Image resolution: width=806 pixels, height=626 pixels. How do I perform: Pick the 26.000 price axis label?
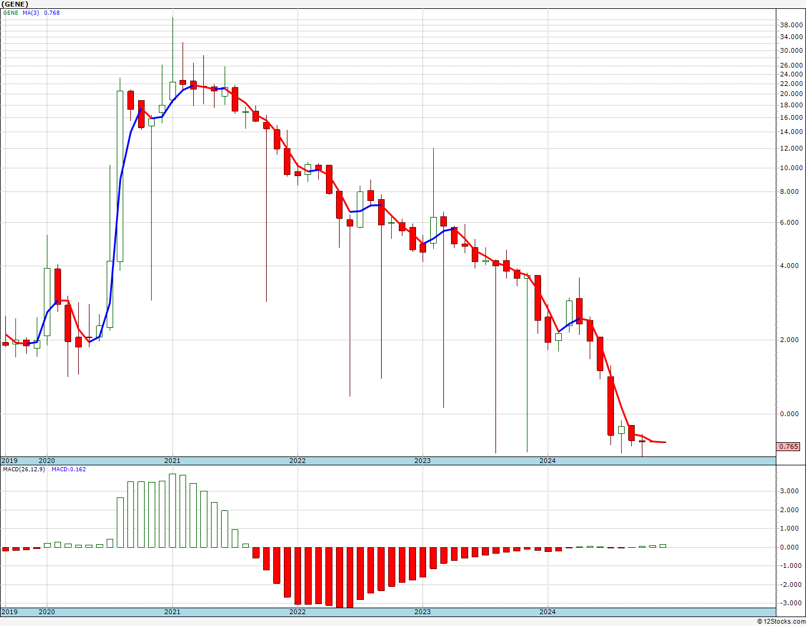[x=791, y=65]
